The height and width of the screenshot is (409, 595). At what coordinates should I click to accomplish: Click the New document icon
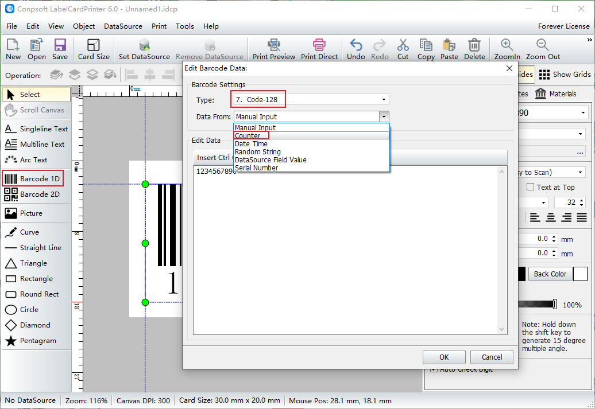[13, 49]
